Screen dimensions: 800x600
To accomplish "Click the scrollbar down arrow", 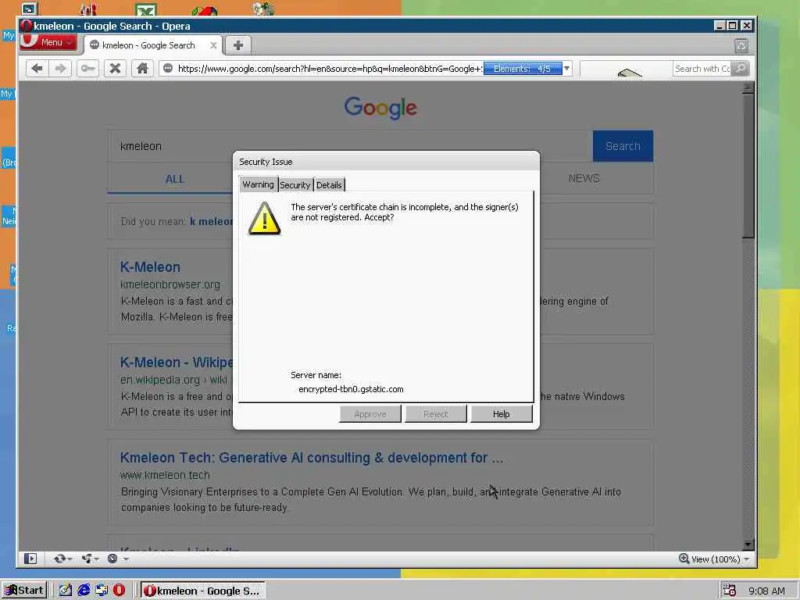I will pyautogui.click(x=748, y=545).
